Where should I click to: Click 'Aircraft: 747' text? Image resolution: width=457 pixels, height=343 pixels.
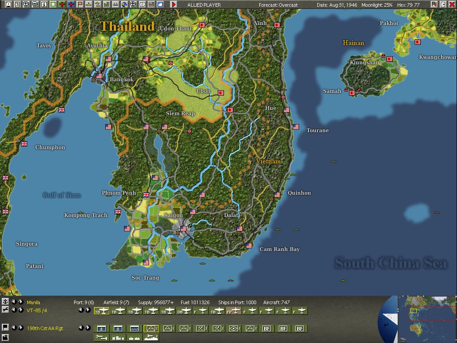[276, 302]
